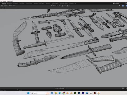Open the Sculpting workspace tab
127x95 pixels.
coord(16,4)
